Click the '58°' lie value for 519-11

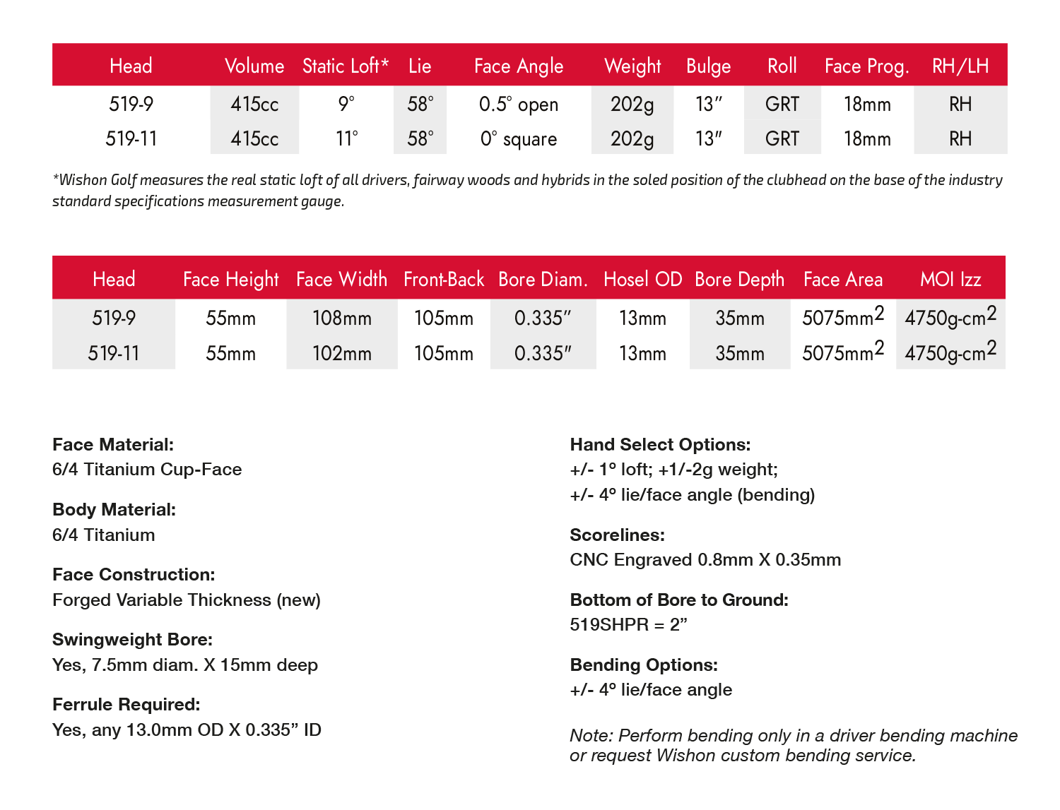tap(420, 138)
